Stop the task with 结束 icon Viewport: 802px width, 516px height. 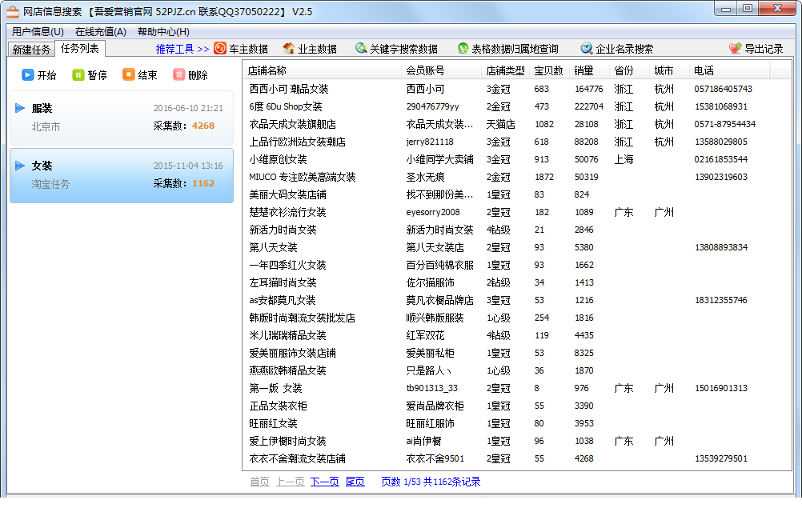129,75
